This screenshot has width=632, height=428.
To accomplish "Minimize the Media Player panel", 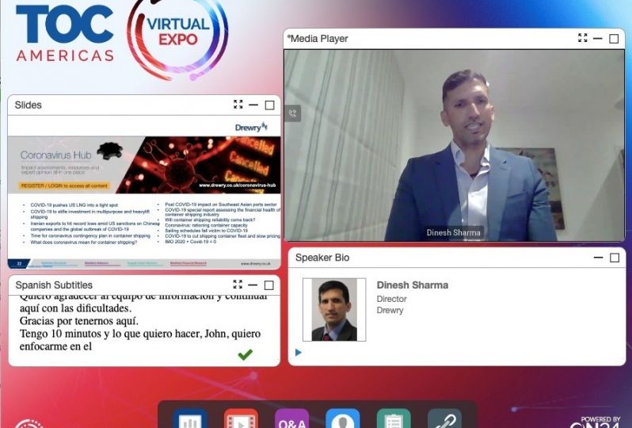I will 597,38.
